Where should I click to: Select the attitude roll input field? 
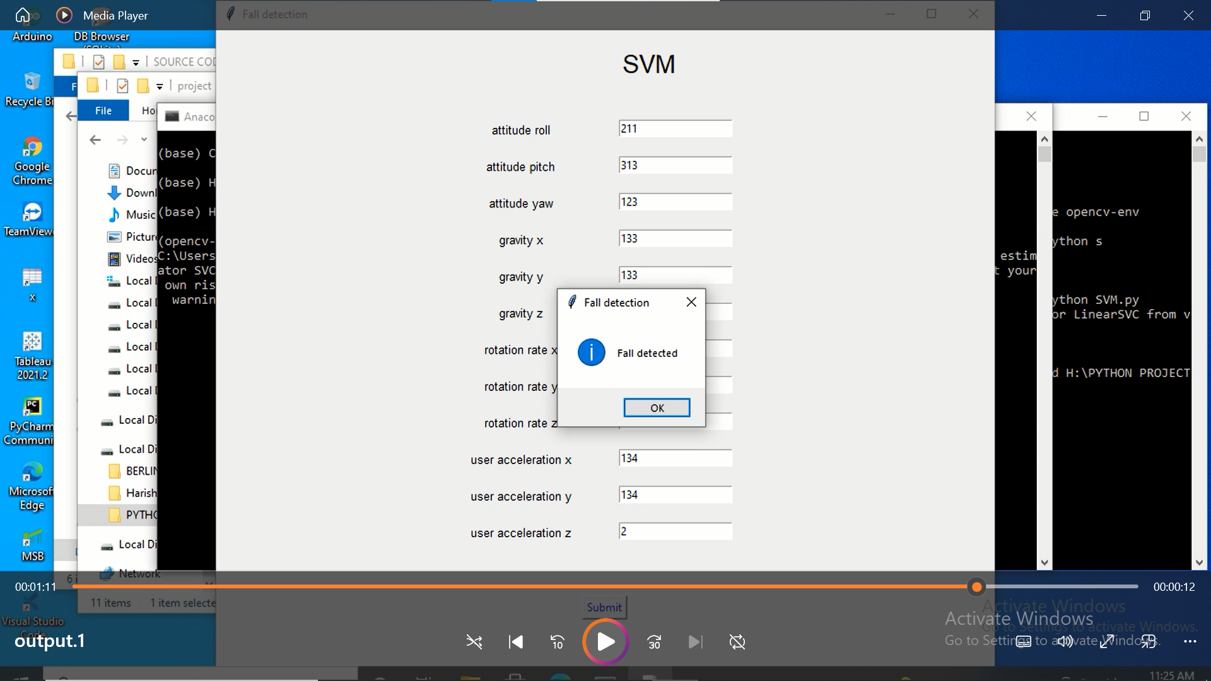[676, 129]
